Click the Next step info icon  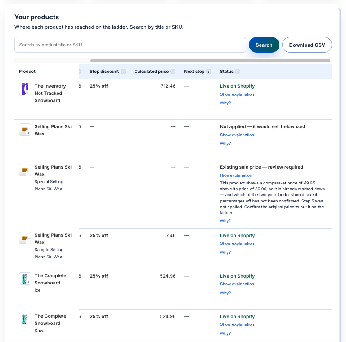[x=209, y=72]
